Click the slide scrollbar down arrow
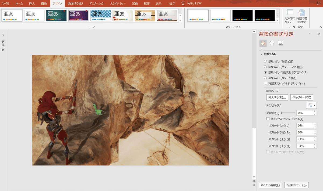323x191 pixels. point(254,177)
